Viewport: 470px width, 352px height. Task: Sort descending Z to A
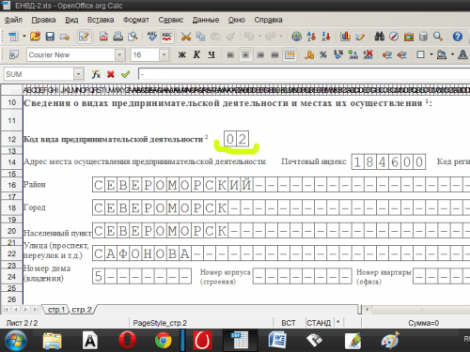(326, 37)
